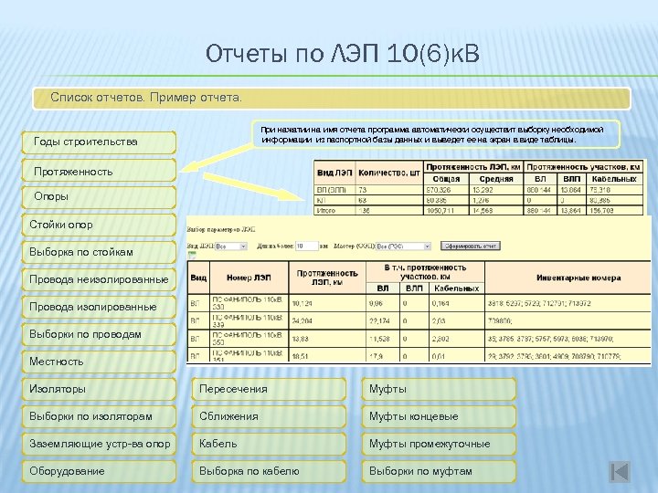Open the Мастер (ХЭП) dropdown

click(403, 246)
